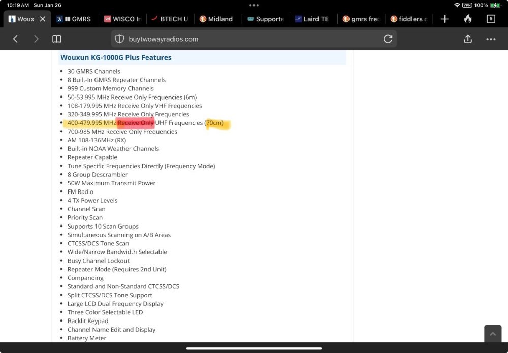Tap the fire icon to clear data
Viewport: 508px width, 353px height.
click(x=468, y=19)
